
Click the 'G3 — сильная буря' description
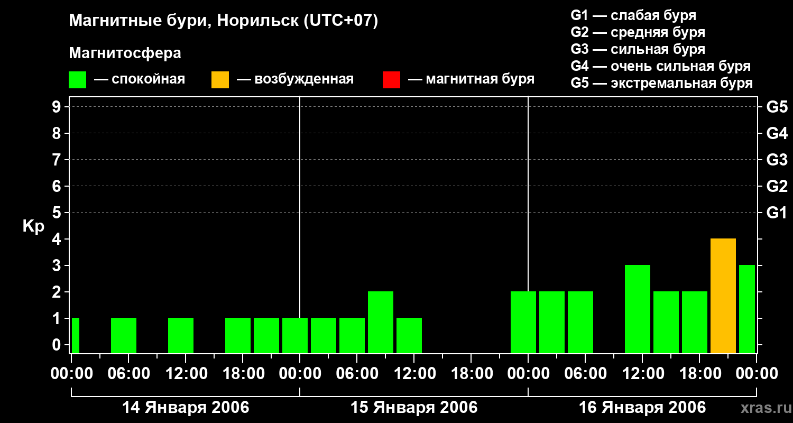click(x=638, y=49)
